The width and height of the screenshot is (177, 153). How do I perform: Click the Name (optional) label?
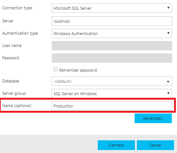click(x=17, y=106)
